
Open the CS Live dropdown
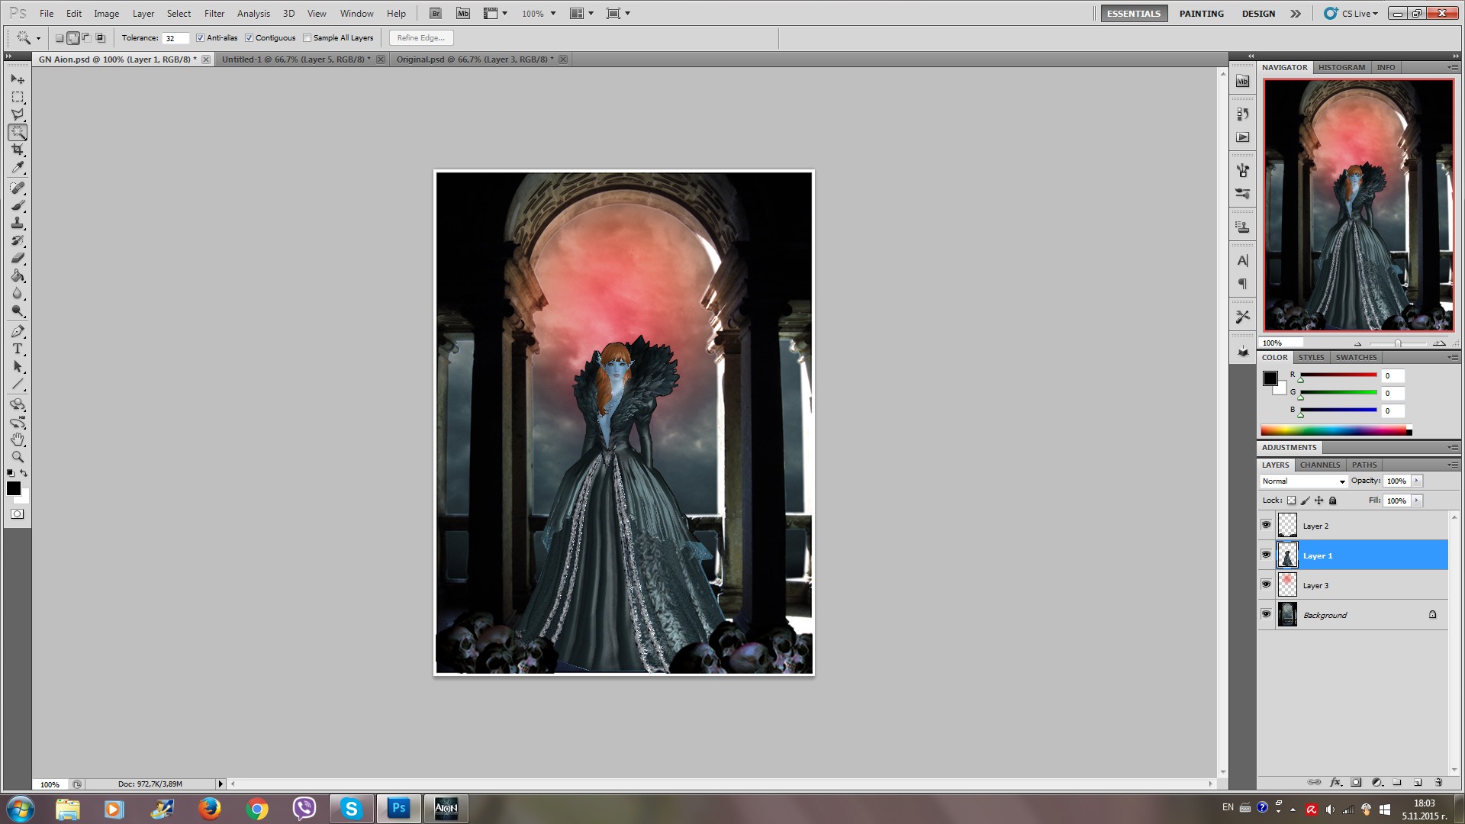point(1351,14)
